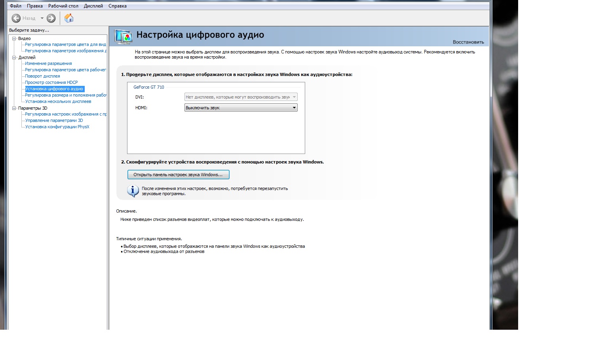Click Открыть панель настроек звука Windows button
This screenshot has width=608, height=342.
coord(178,175)
